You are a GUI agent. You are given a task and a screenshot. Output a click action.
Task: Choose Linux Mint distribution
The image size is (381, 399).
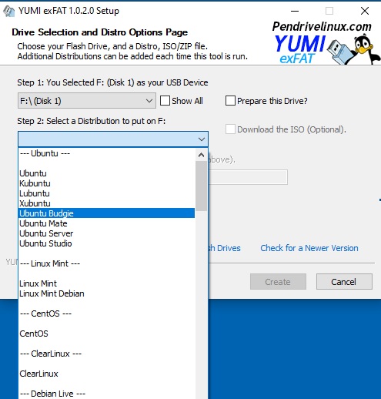point(107,283)
